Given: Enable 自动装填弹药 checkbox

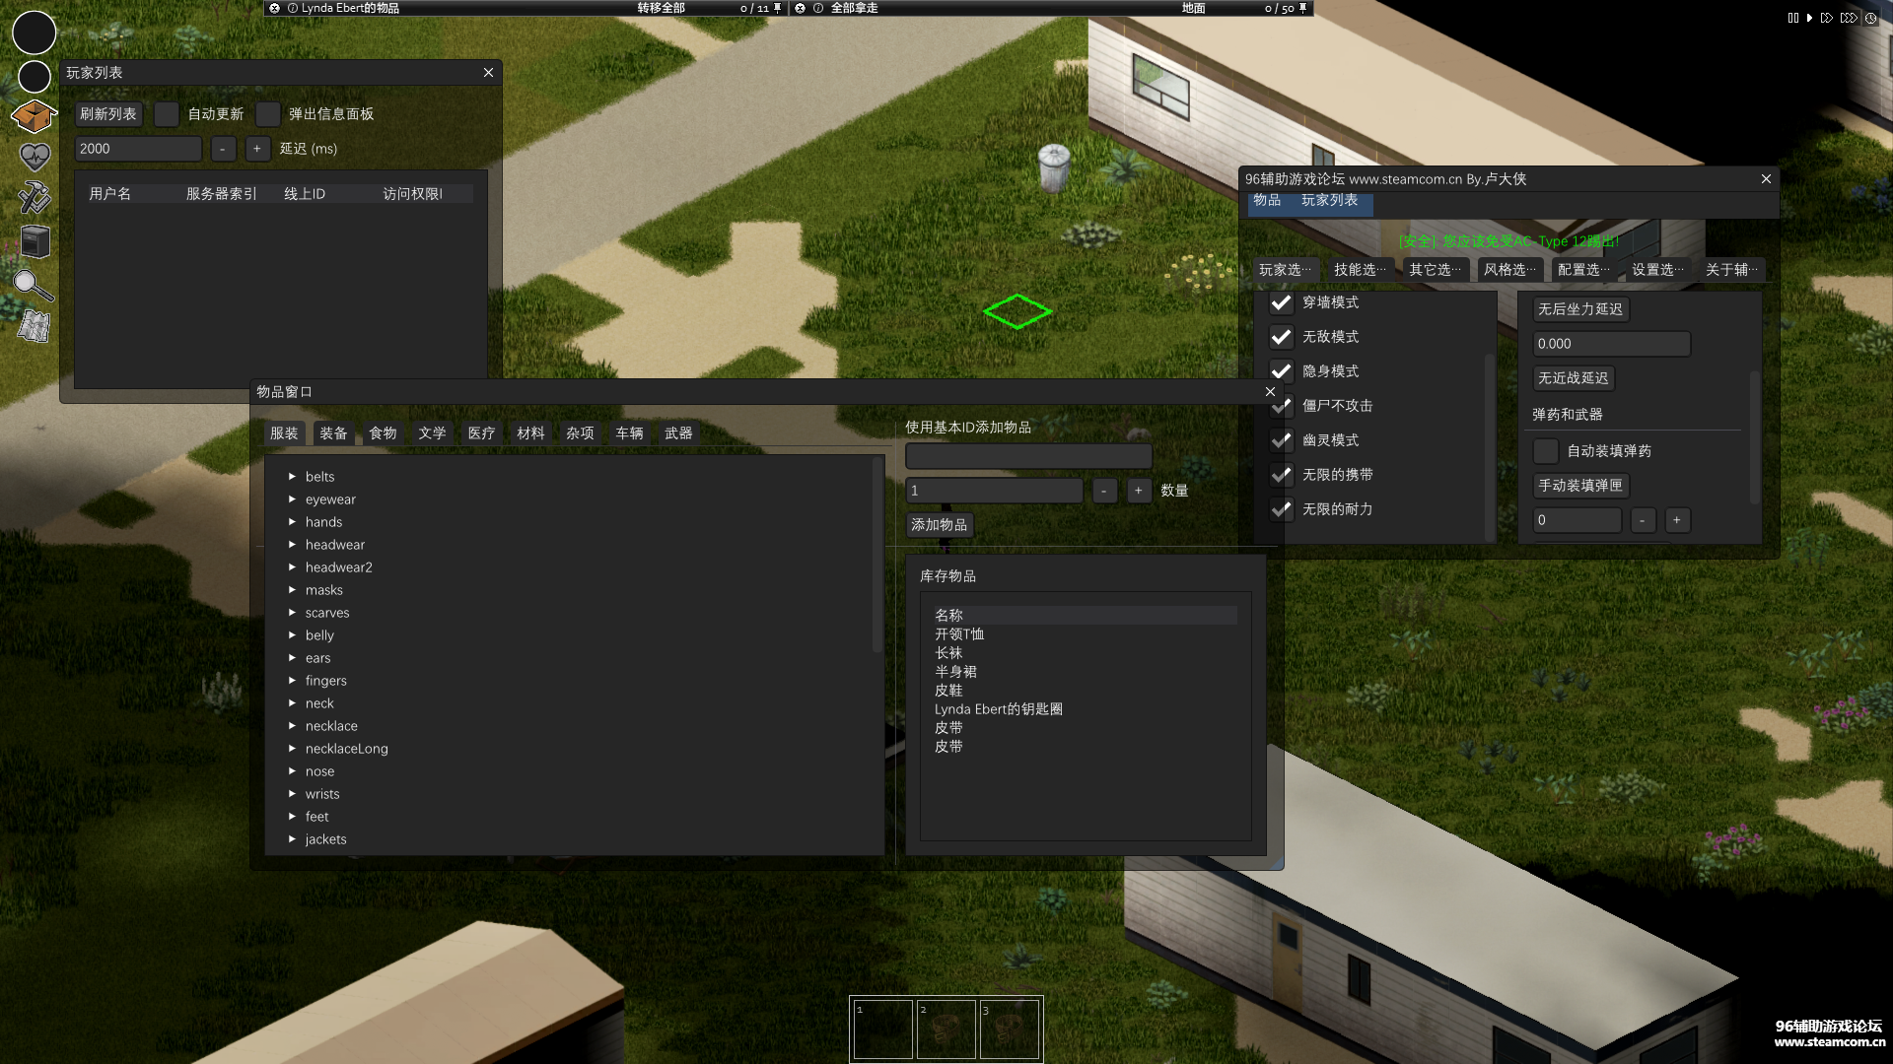Looking at the screenshot, I should coord(1546,451).
